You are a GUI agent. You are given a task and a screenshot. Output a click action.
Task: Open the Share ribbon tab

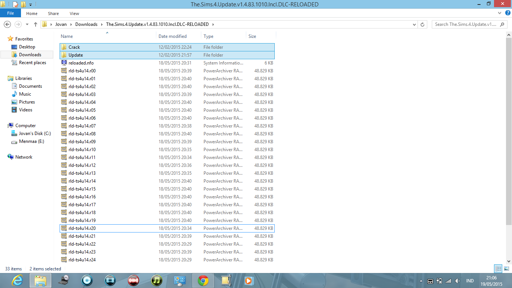(53, 13)
